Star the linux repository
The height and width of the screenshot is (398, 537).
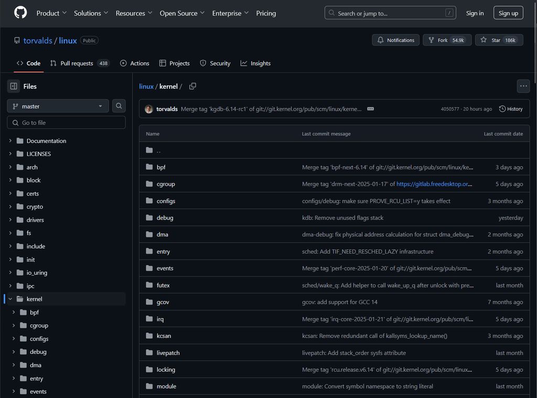click(499, 40)
